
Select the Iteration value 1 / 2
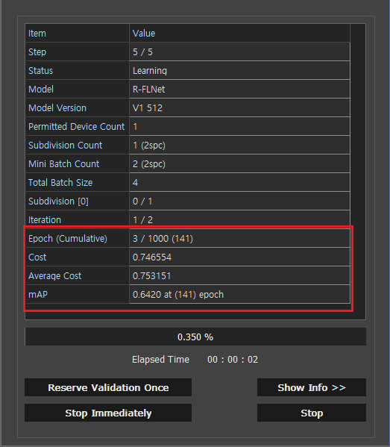click(x=239, y=220)
